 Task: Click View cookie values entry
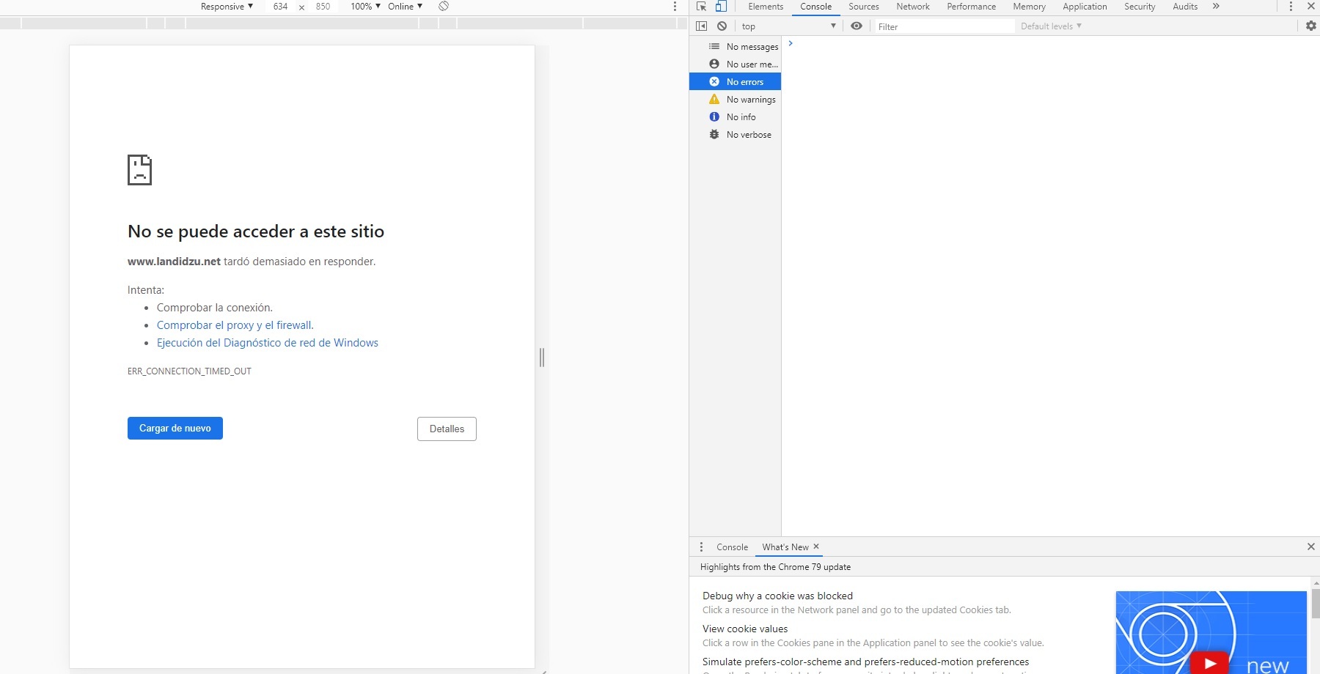(745, 629)
